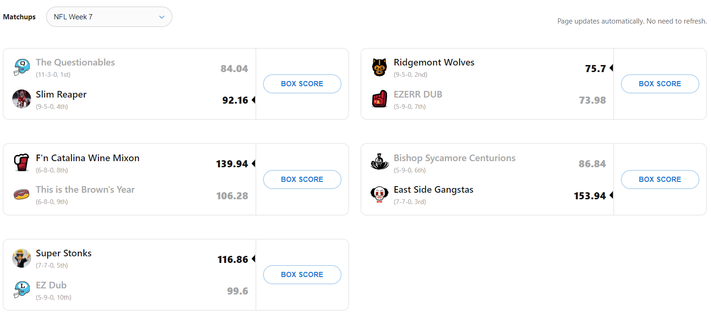
Task: Open box score for Ridgemont Wolves matchup
Action: click(x=660, y=84)
